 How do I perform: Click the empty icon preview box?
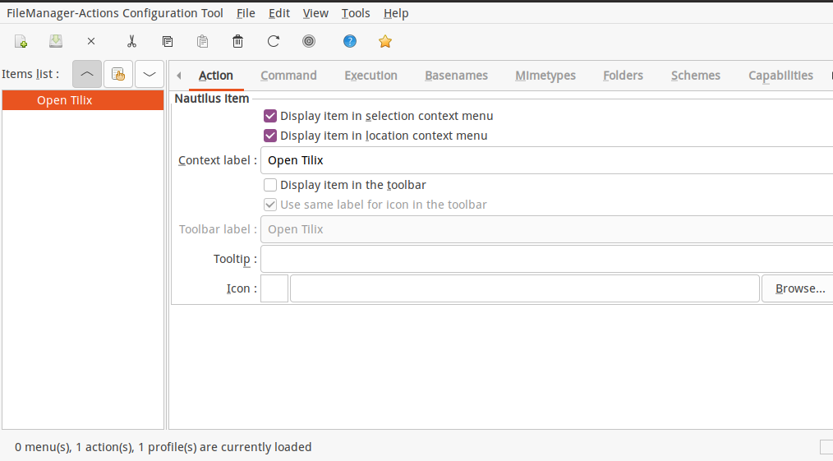tap(274, 288)
